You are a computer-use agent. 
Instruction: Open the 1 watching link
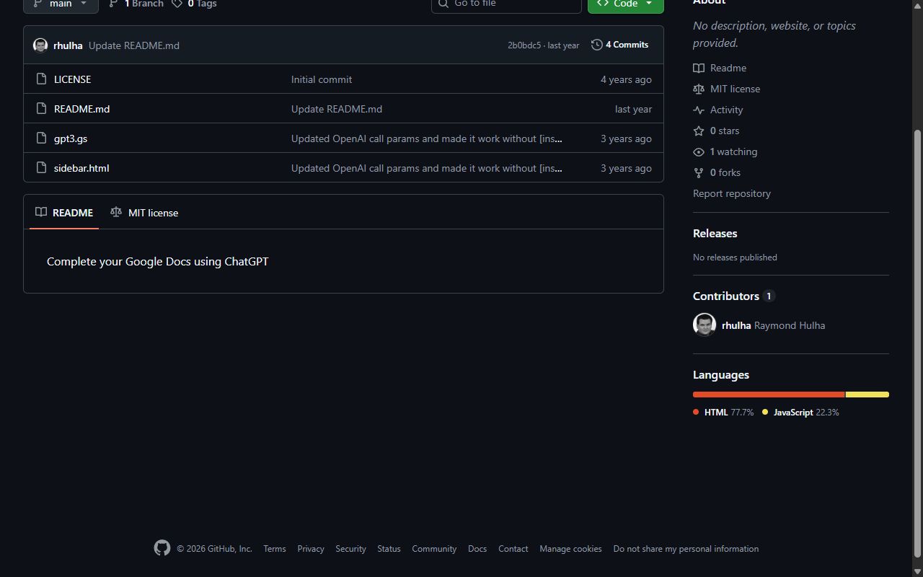[733, 151]
